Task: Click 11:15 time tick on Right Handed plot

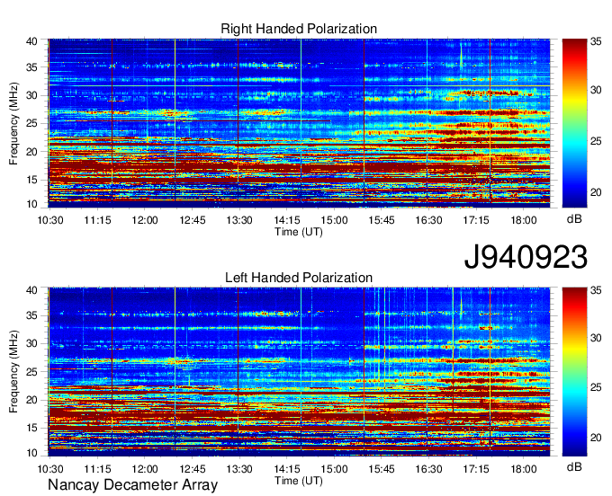Action: pos(97,220)
